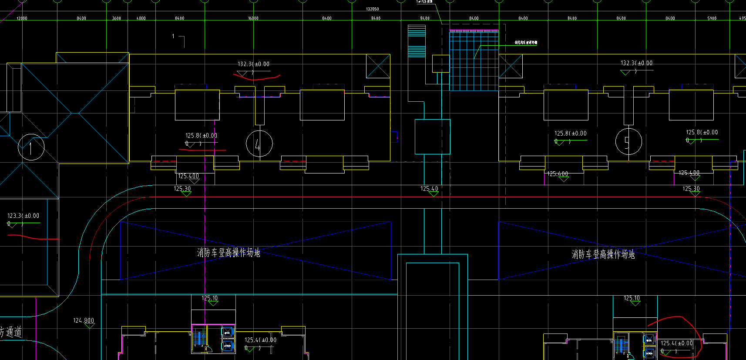Select the 3600 dimension text
This screenshot has height=360, width=746.
117,18
